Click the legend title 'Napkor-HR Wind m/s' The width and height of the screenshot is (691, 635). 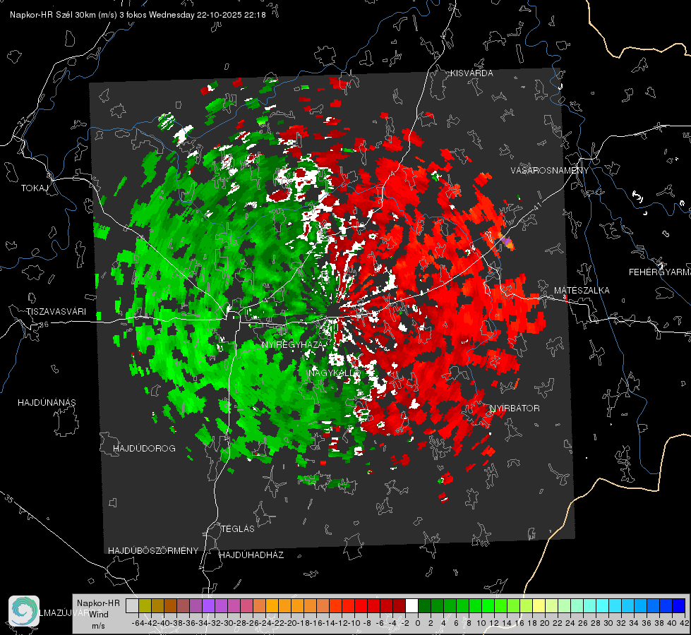tap(98, 615)
